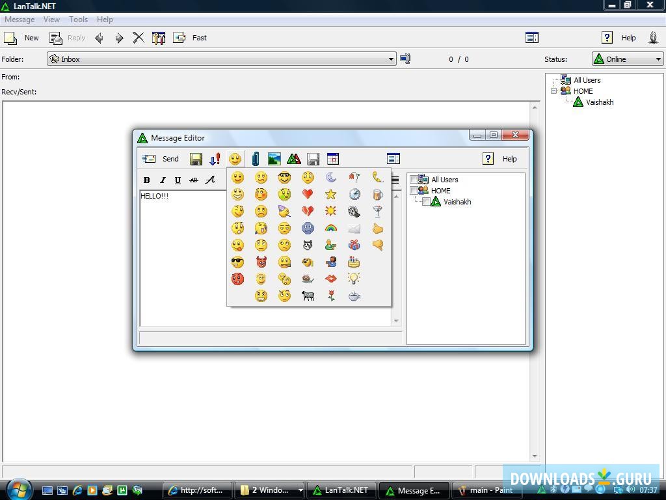Screen dimensions: 666x500
Task: Open the settings tools icon in main toolbar
Action: tap(159, 38)
